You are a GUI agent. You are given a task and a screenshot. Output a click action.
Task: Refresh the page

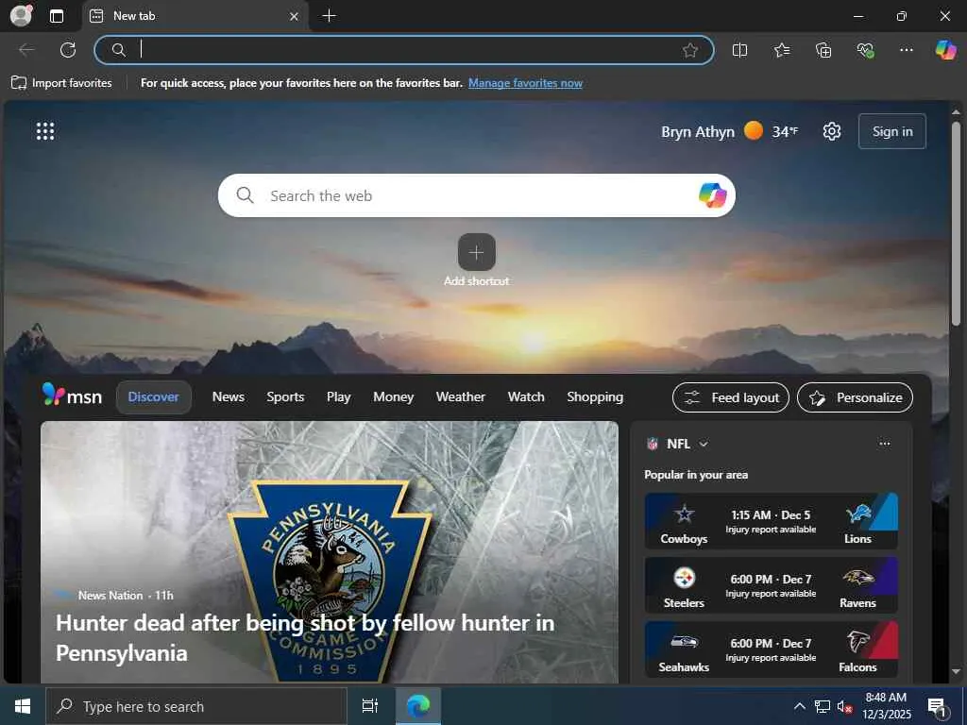click(x=68, y=50)
